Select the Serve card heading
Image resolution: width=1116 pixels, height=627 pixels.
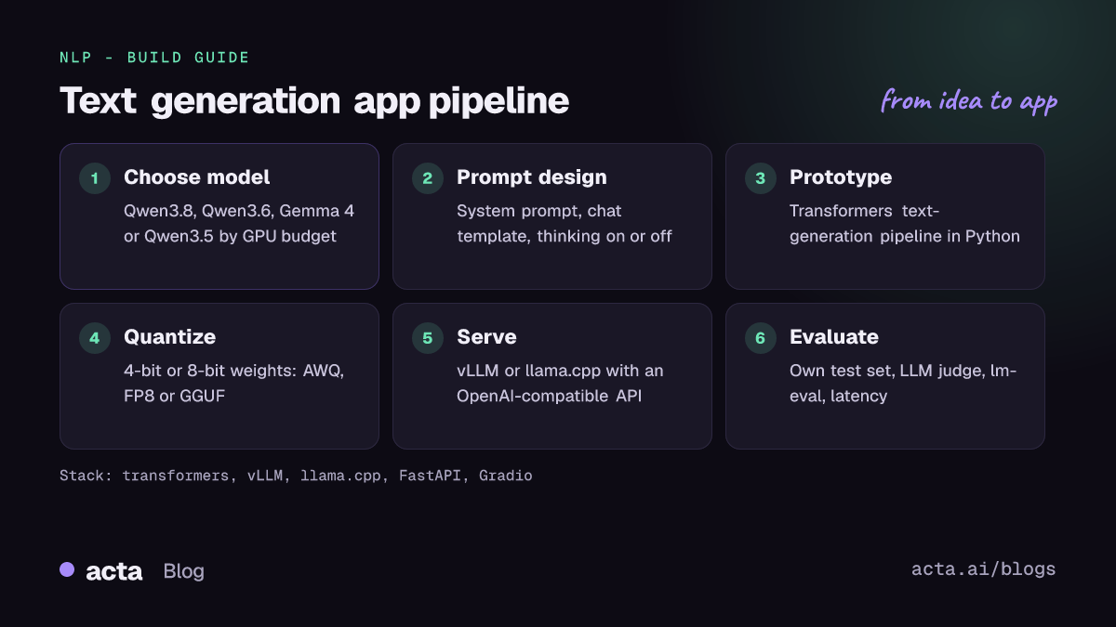coord(486,337)
